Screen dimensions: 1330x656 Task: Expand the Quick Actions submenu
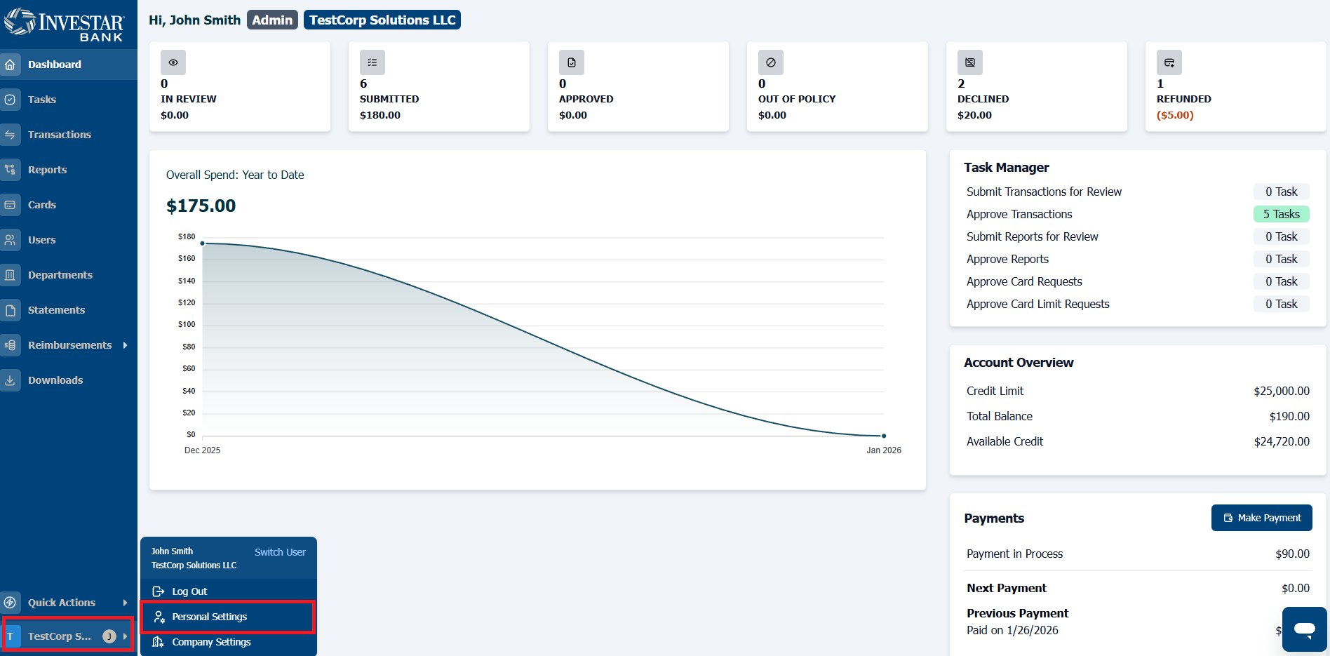click(x=67, y=603)
